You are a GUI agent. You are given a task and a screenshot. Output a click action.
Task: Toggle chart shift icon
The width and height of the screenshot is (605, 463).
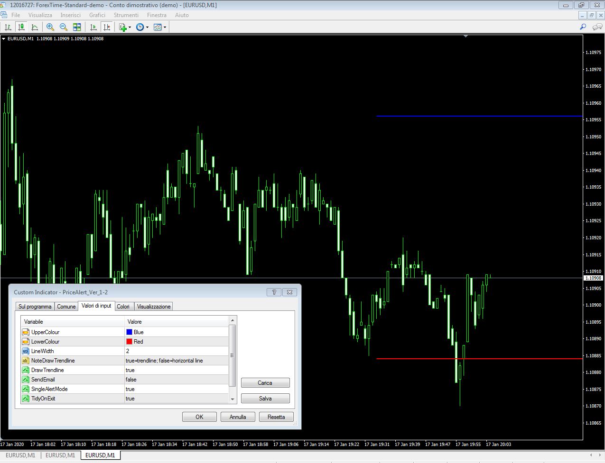107,27
